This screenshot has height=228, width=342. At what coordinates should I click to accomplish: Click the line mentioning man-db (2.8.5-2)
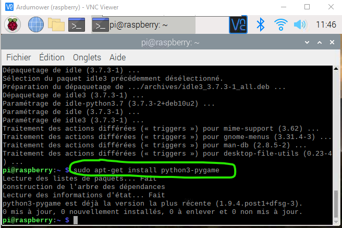pyautogui.click(x=154, y=145)
